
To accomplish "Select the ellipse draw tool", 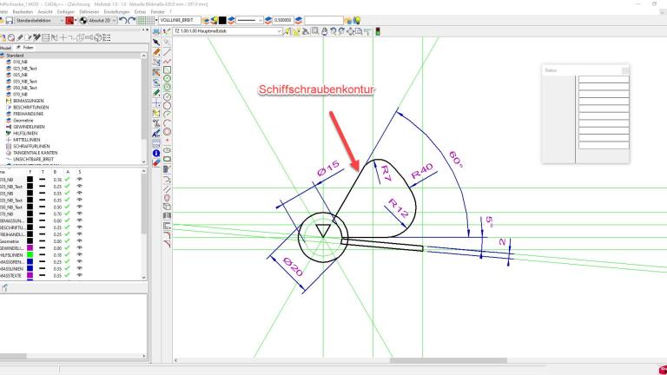I will tap(167, 150).
